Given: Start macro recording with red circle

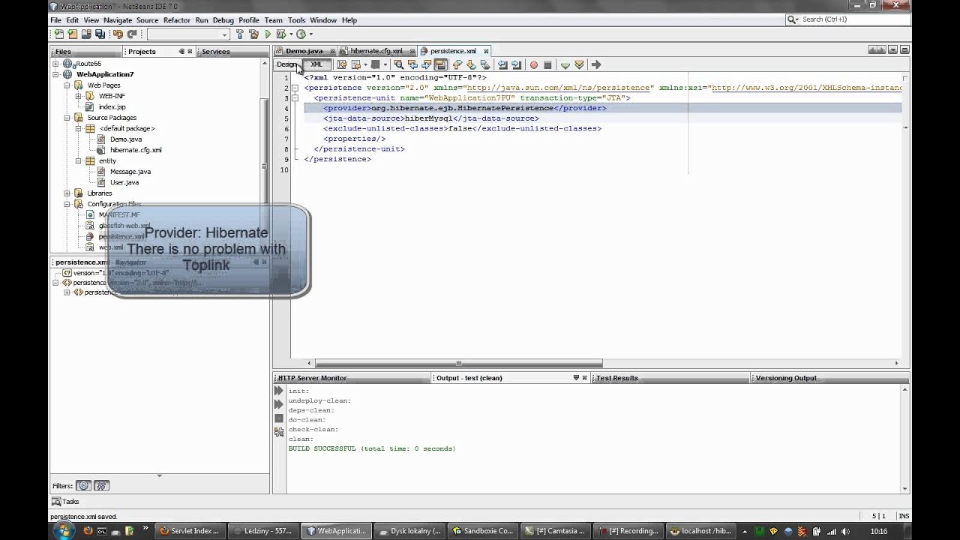Looking at the screenshot, I should coord(534,65).
